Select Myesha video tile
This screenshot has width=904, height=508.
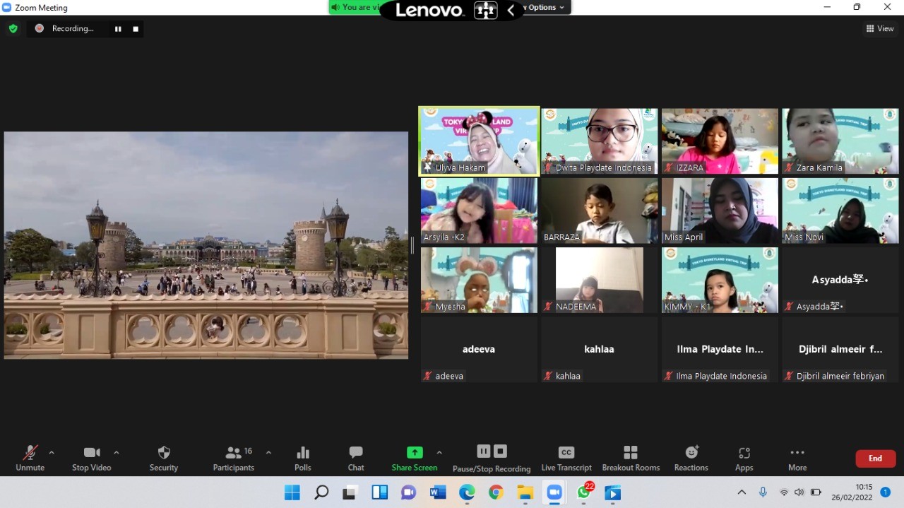point(479,280)
